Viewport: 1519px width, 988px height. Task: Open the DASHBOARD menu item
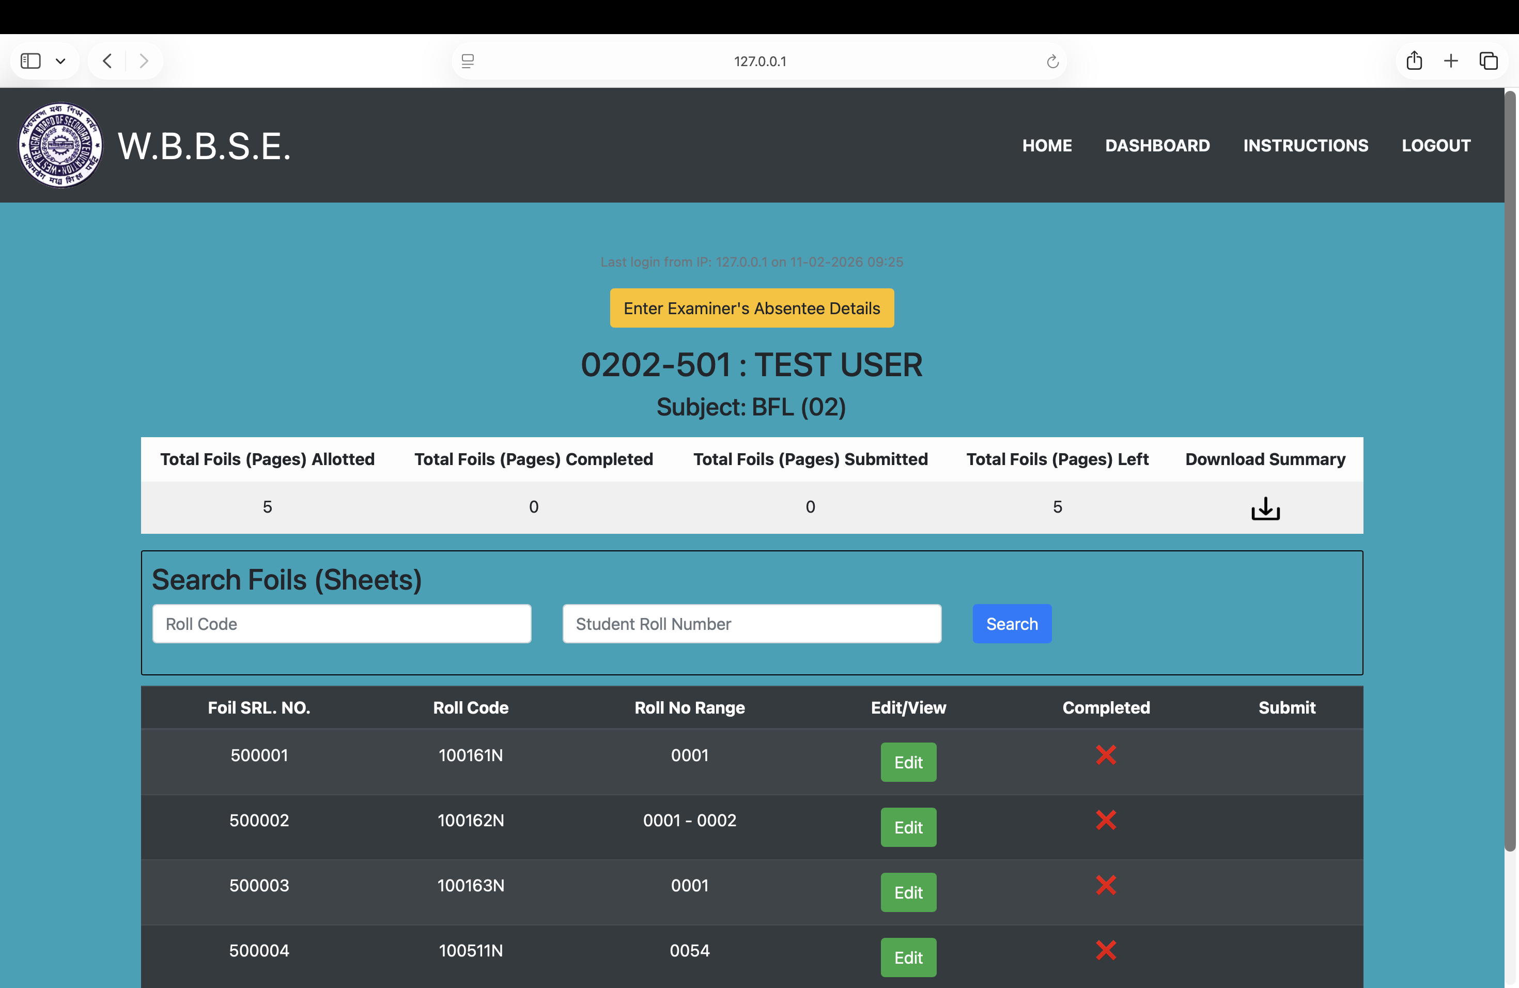(1157, 146)
